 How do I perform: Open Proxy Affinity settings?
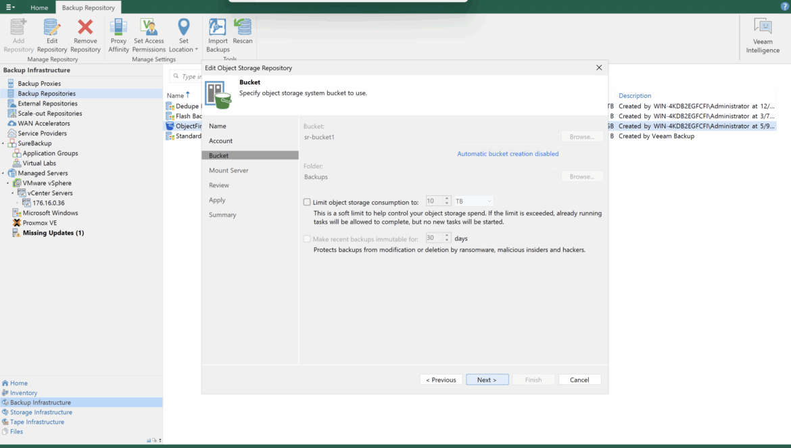point(118,35)
